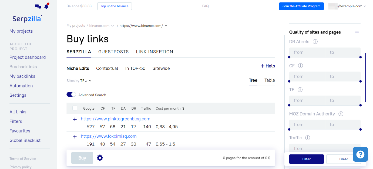Open Project dashboard in sidebar

pos(28,57)
